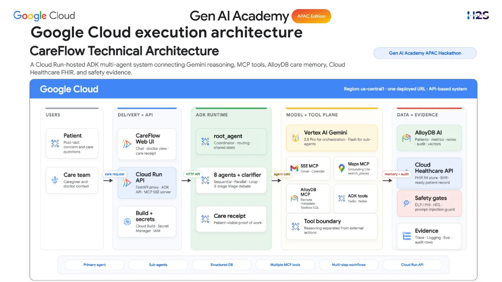The width and height of the screenshot is (502, 282).
Task: Select the Gmail icon beside SSE MCP
Action: 294,168
